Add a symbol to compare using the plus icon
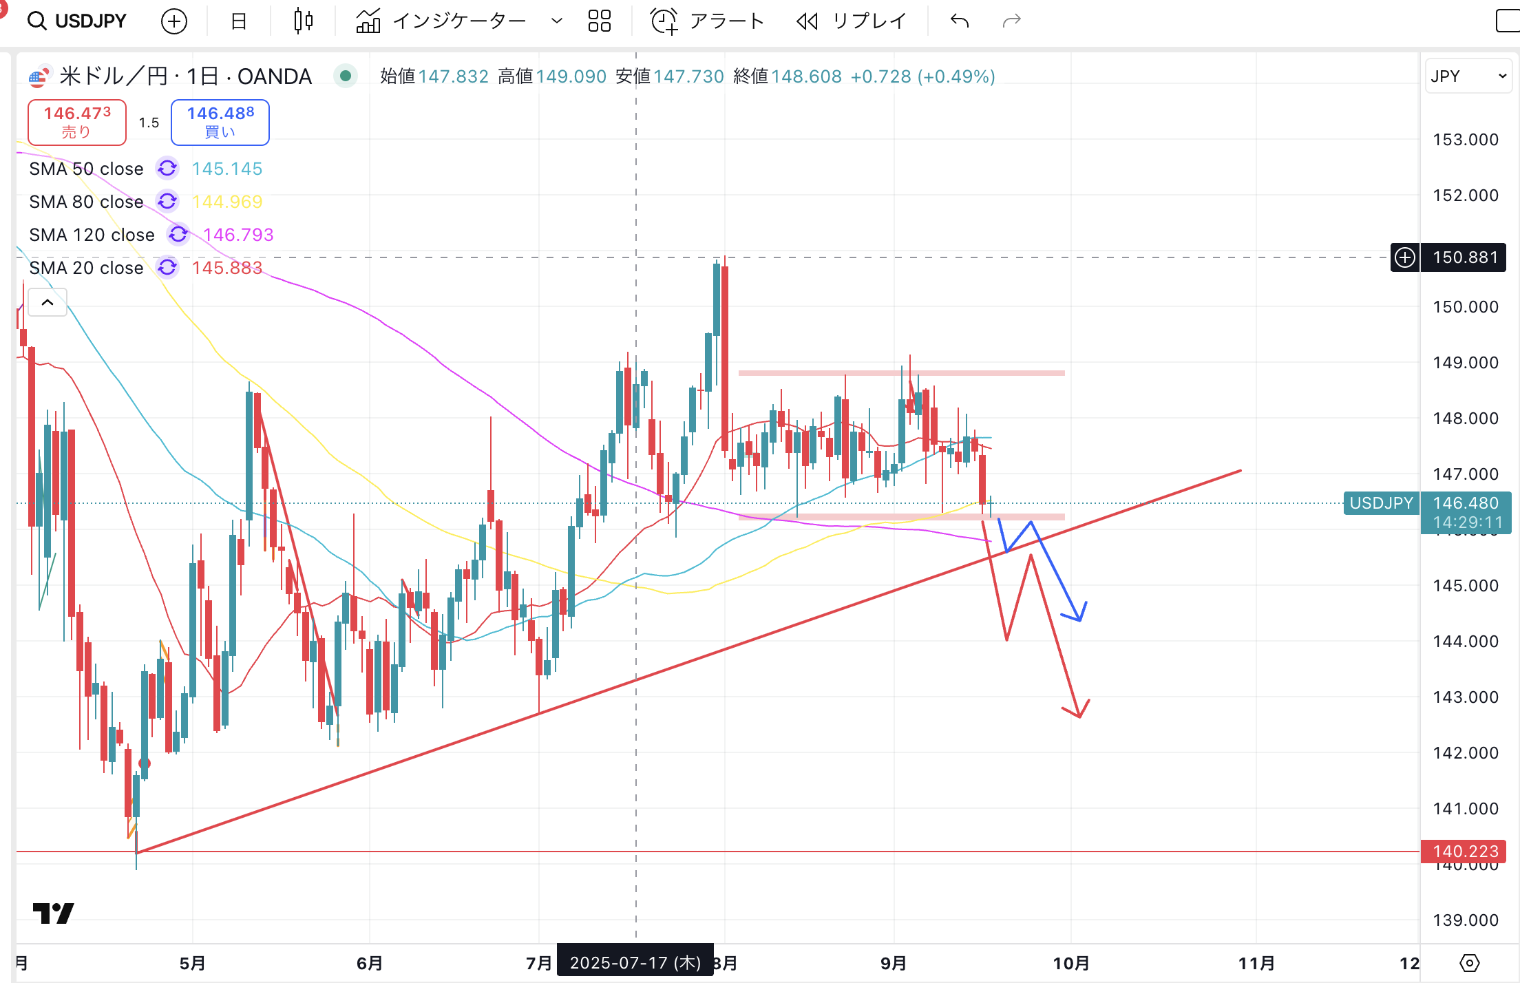Image resolution: width=1520 pixels, height=983 pixels. click(x=174, y=21)
